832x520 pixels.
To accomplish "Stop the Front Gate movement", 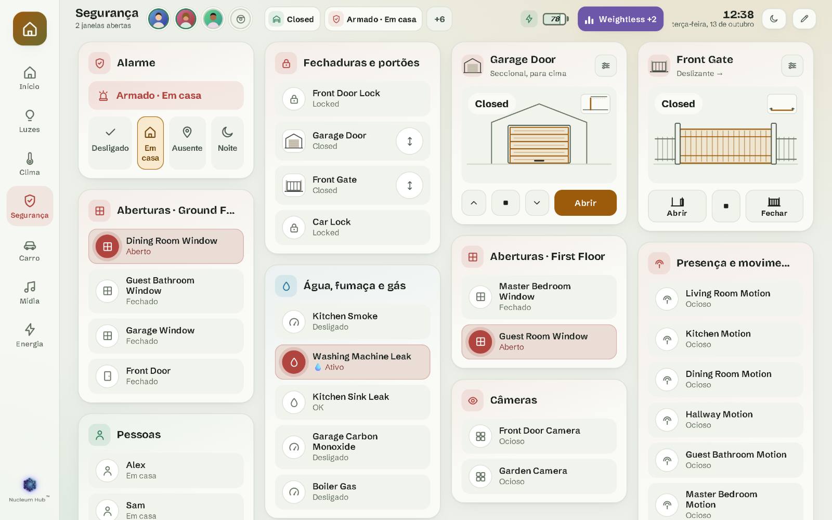I will click(x=726, y=206).
